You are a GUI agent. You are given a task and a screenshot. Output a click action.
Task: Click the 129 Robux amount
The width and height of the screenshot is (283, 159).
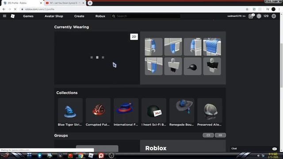[x=266, y=16]
